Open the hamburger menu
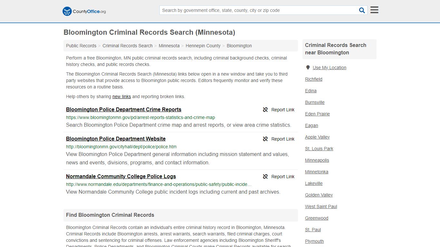This screenshot has height=247, width=440. click(x=374, y=10)
